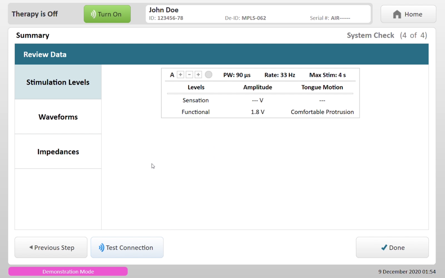The height and width of the screenshot is (278, 445).
Task: Open the Waveforms tab
Action: coord(58,116)
